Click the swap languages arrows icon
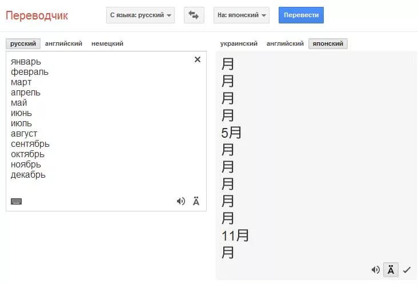This screenshot has height=284, width=418. point(194,15)
